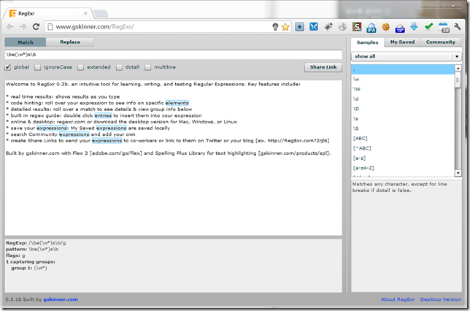Click the 'flags: g' result line

coord(15,256)
